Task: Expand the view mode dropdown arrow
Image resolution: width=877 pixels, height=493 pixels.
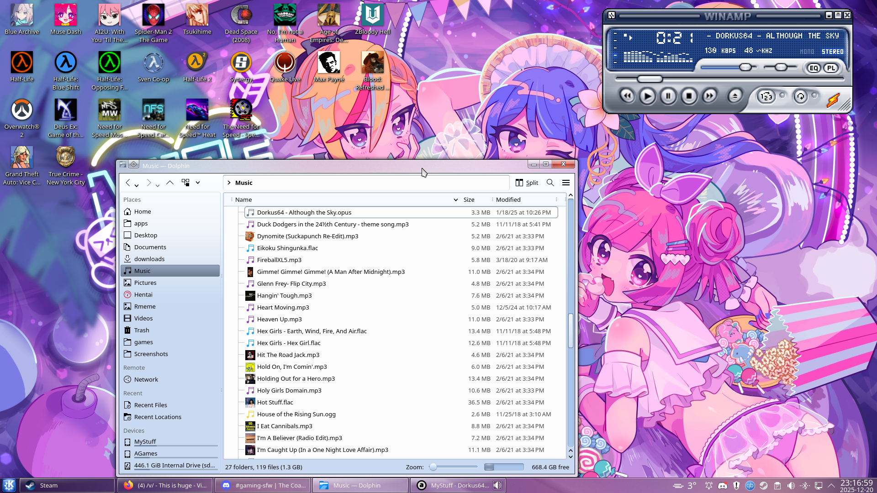Action: (x=198, y=183)
